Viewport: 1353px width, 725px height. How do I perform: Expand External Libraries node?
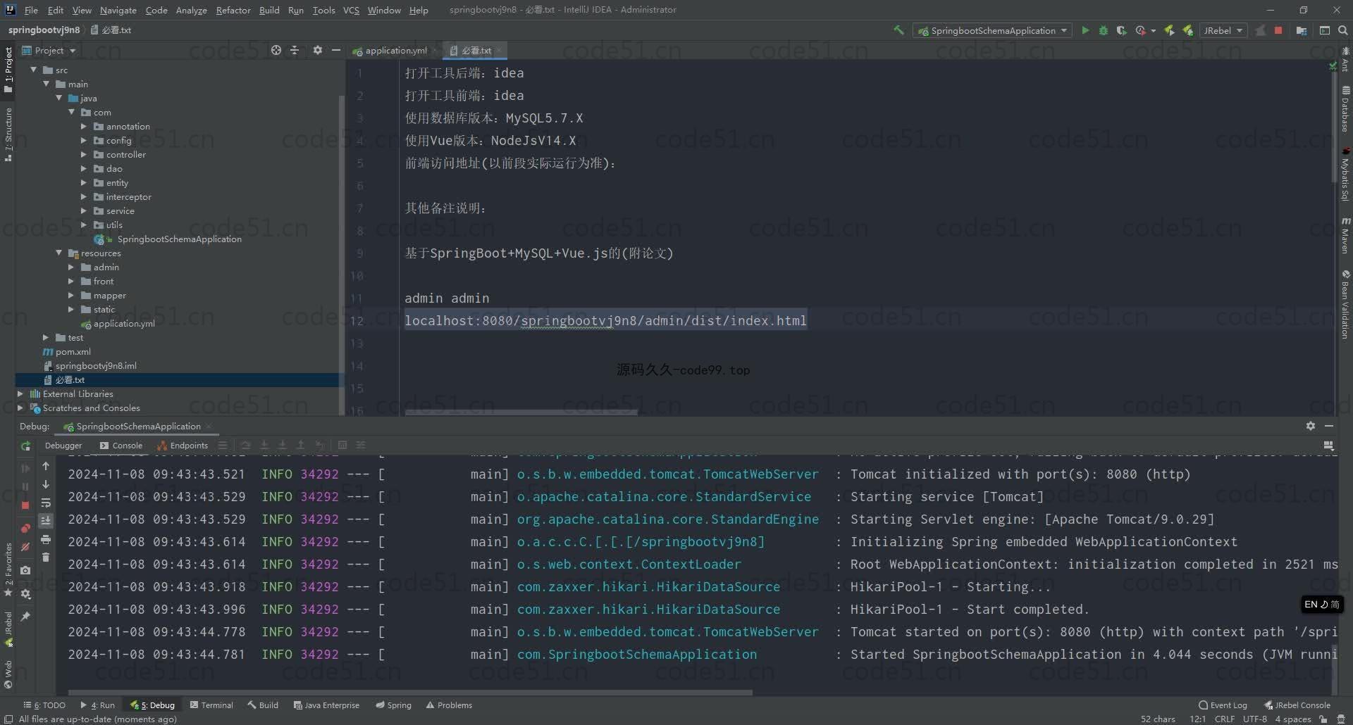20,393
